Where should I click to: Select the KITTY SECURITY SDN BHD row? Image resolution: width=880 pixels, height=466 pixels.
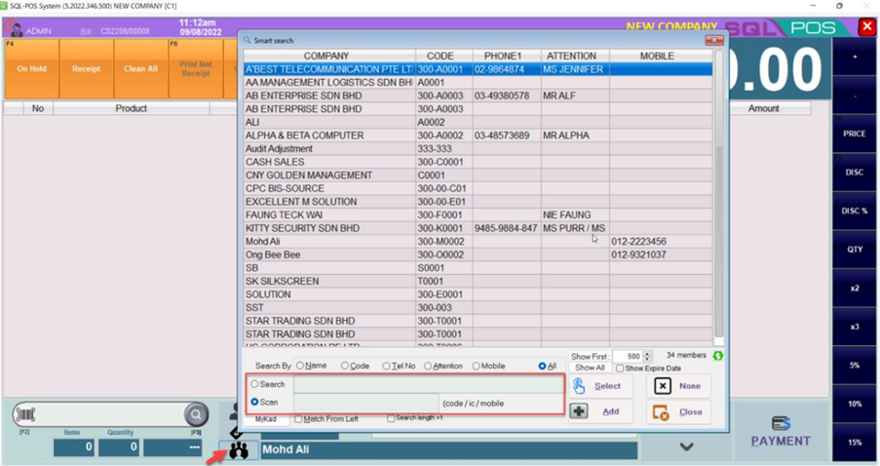(302, 228)
